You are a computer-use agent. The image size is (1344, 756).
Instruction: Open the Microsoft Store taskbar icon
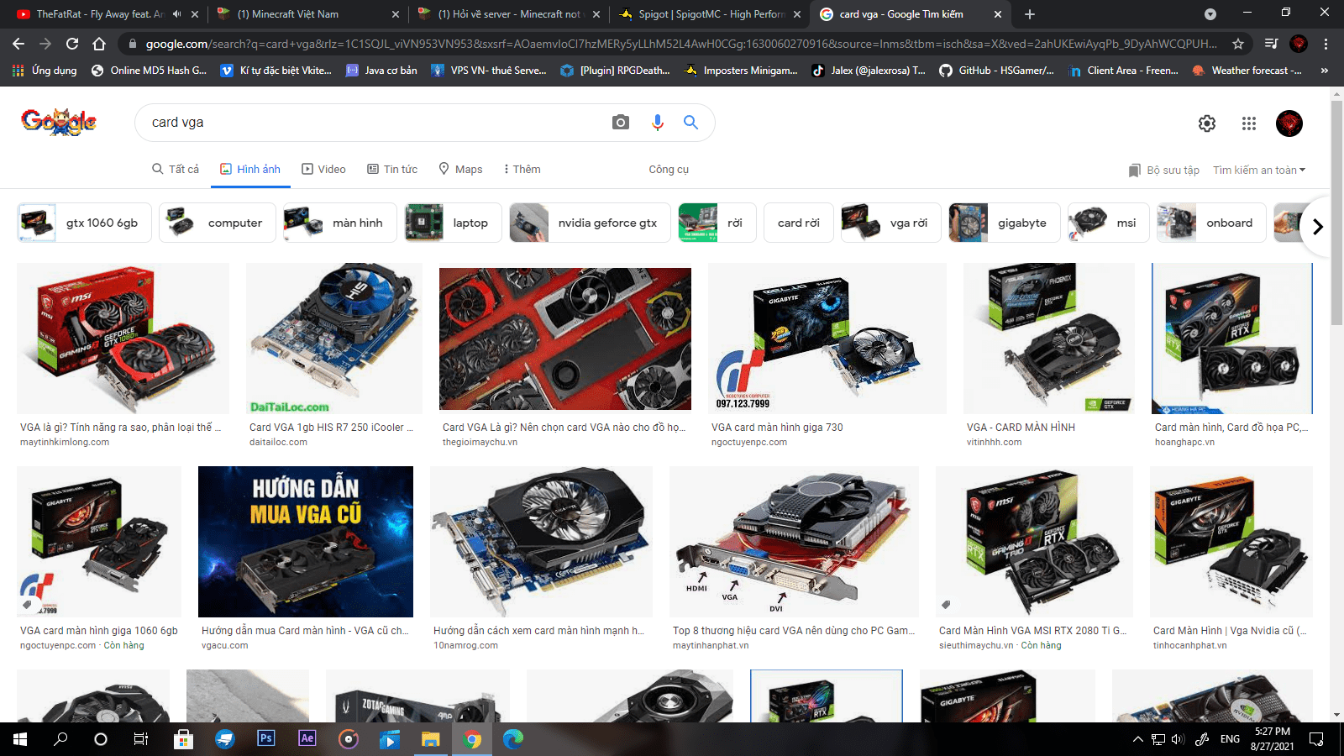[x=183, y=739]
